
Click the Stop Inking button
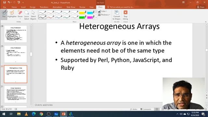[125, 15]
